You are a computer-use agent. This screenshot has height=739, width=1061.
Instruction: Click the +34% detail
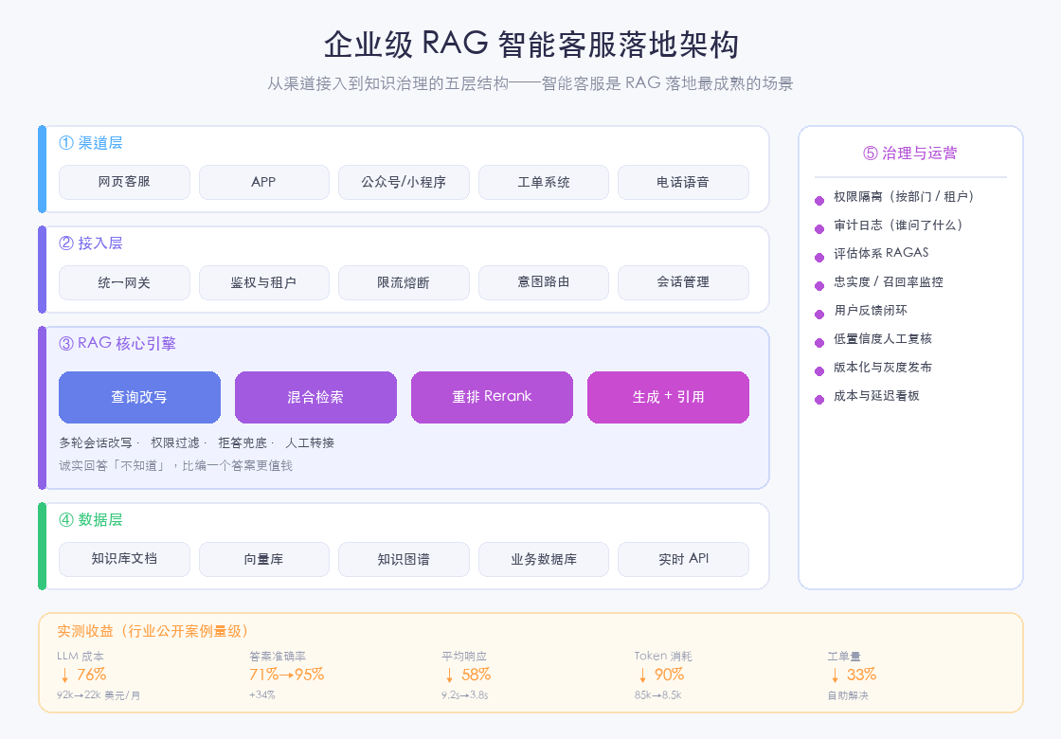pos(262,695)
